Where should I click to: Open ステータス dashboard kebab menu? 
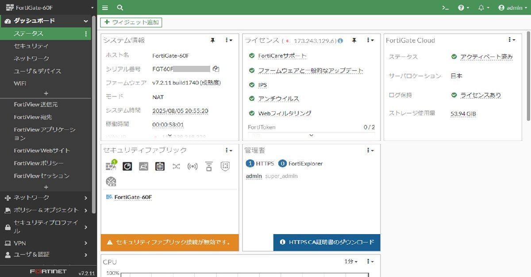(x=86, y=34)
